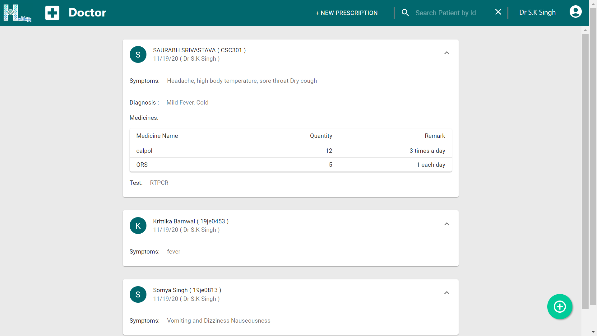The image size is (597, 336).
Task: Collapse Somya Singh prescription card
Action: coord(447,293)
